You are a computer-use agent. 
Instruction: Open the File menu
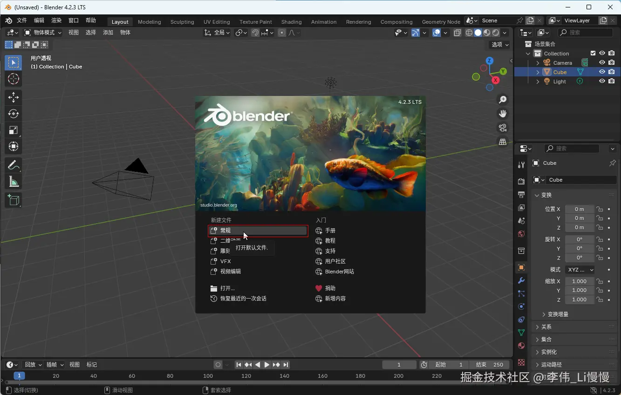coord(22,20)
